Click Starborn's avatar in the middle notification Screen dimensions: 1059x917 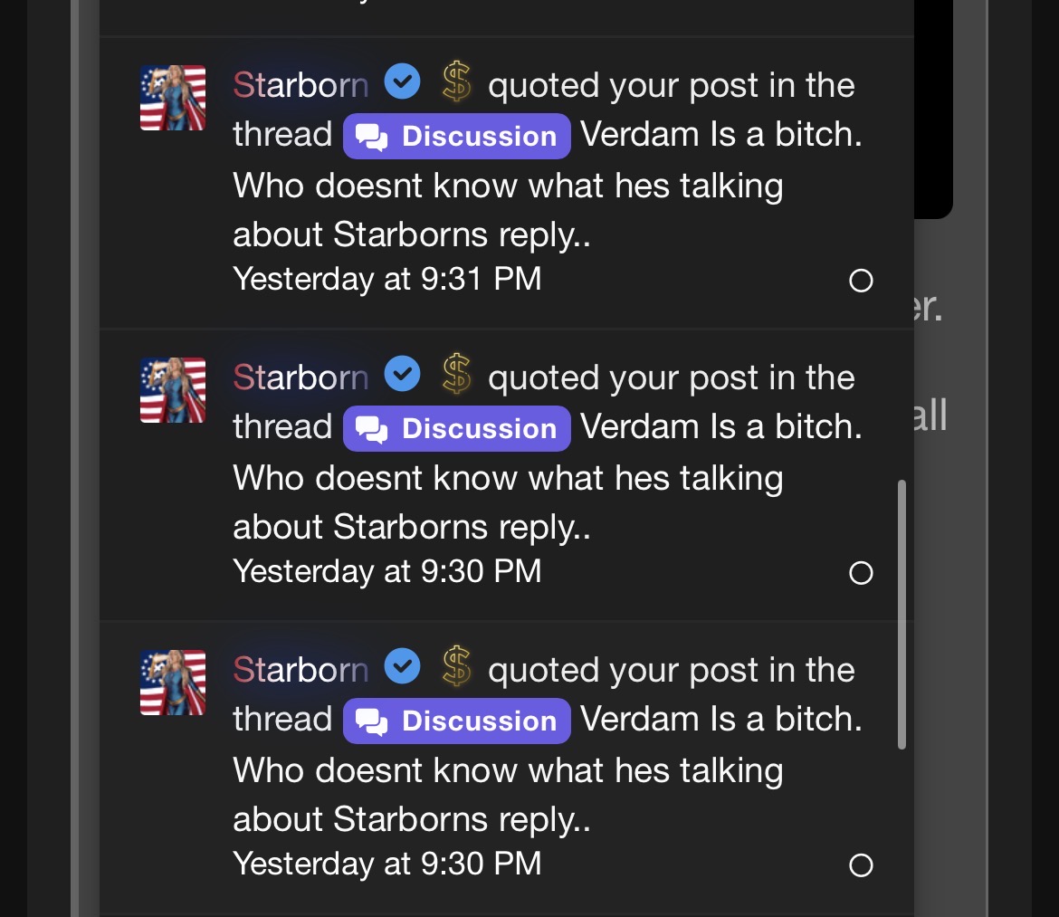click(x=173, y=390)
